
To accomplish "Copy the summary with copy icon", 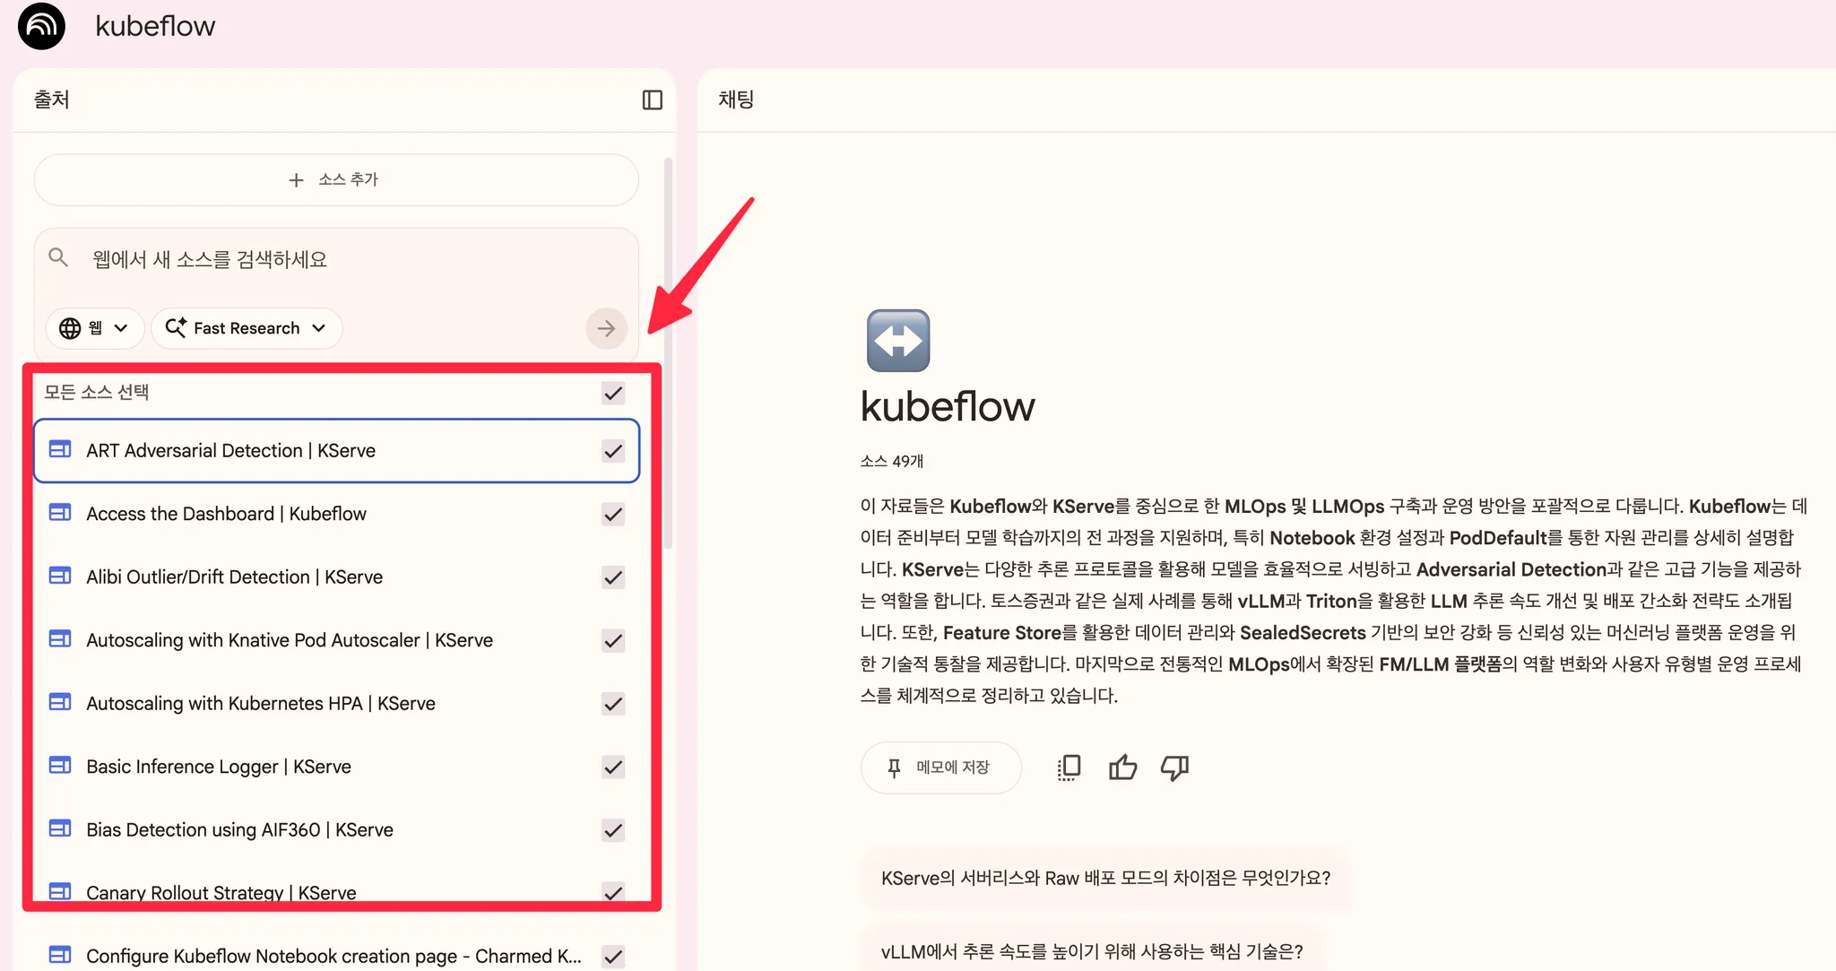I will click(x=1069, y=767).
